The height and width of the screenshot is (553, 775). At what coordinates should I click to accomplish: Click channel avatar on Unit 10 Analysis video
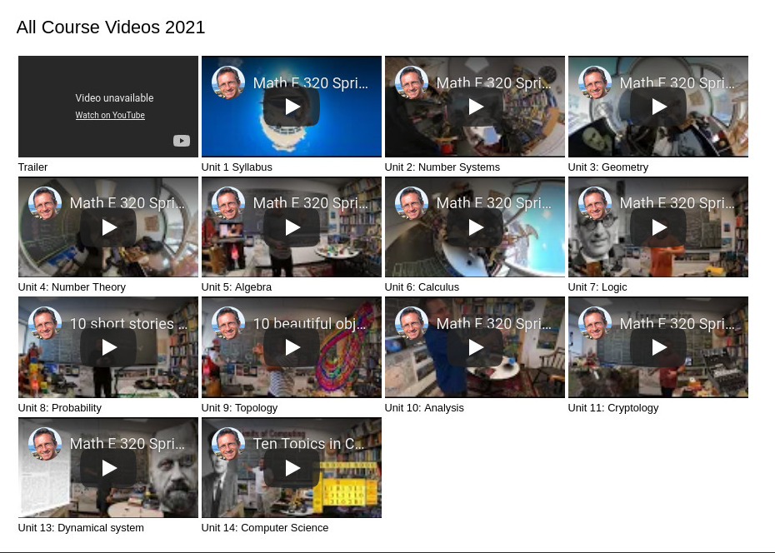(x=412, y=323)
